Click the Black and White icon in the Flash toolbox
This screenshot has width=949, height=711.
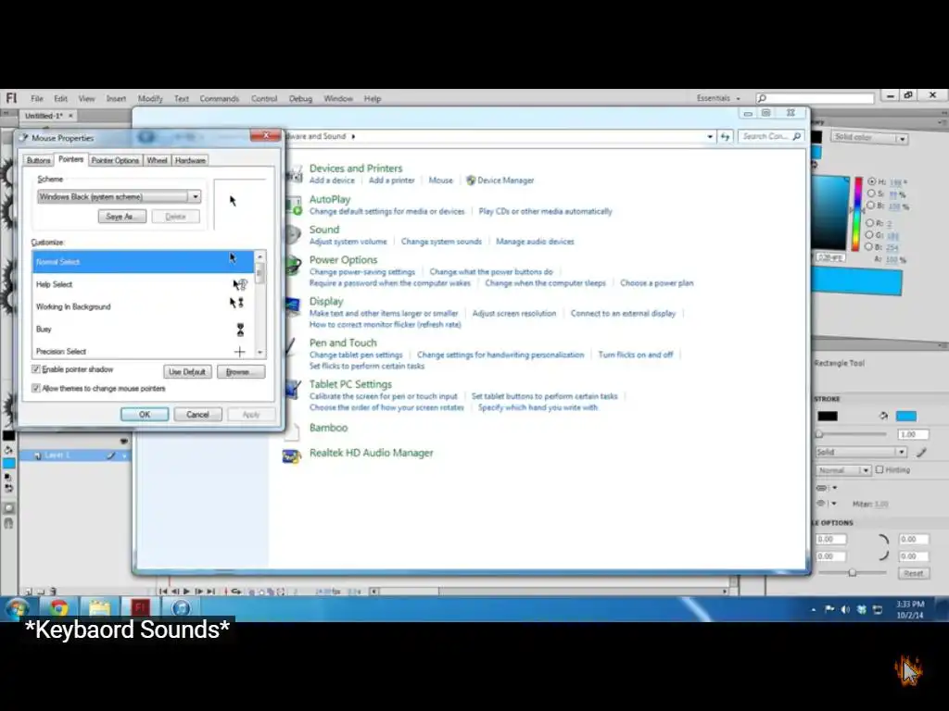click(x=8, y=478)
